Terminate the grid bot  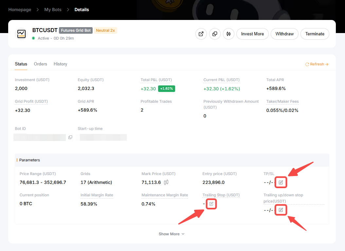[x=315, y=34]
